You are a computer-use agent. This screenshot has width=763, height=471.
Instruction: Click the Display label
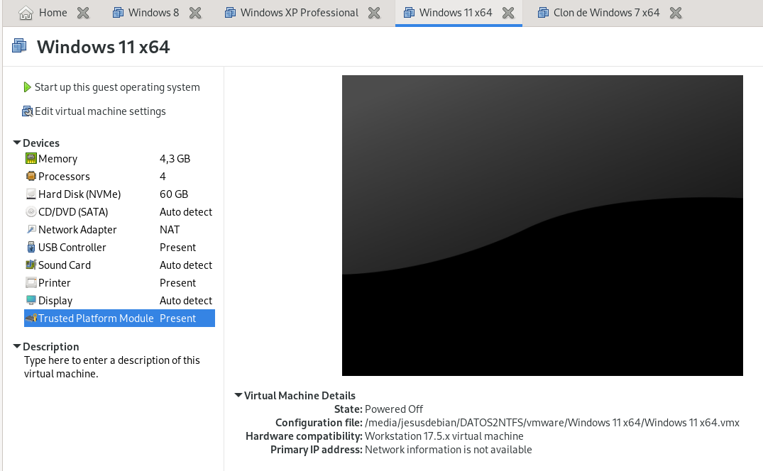[55, 300]
